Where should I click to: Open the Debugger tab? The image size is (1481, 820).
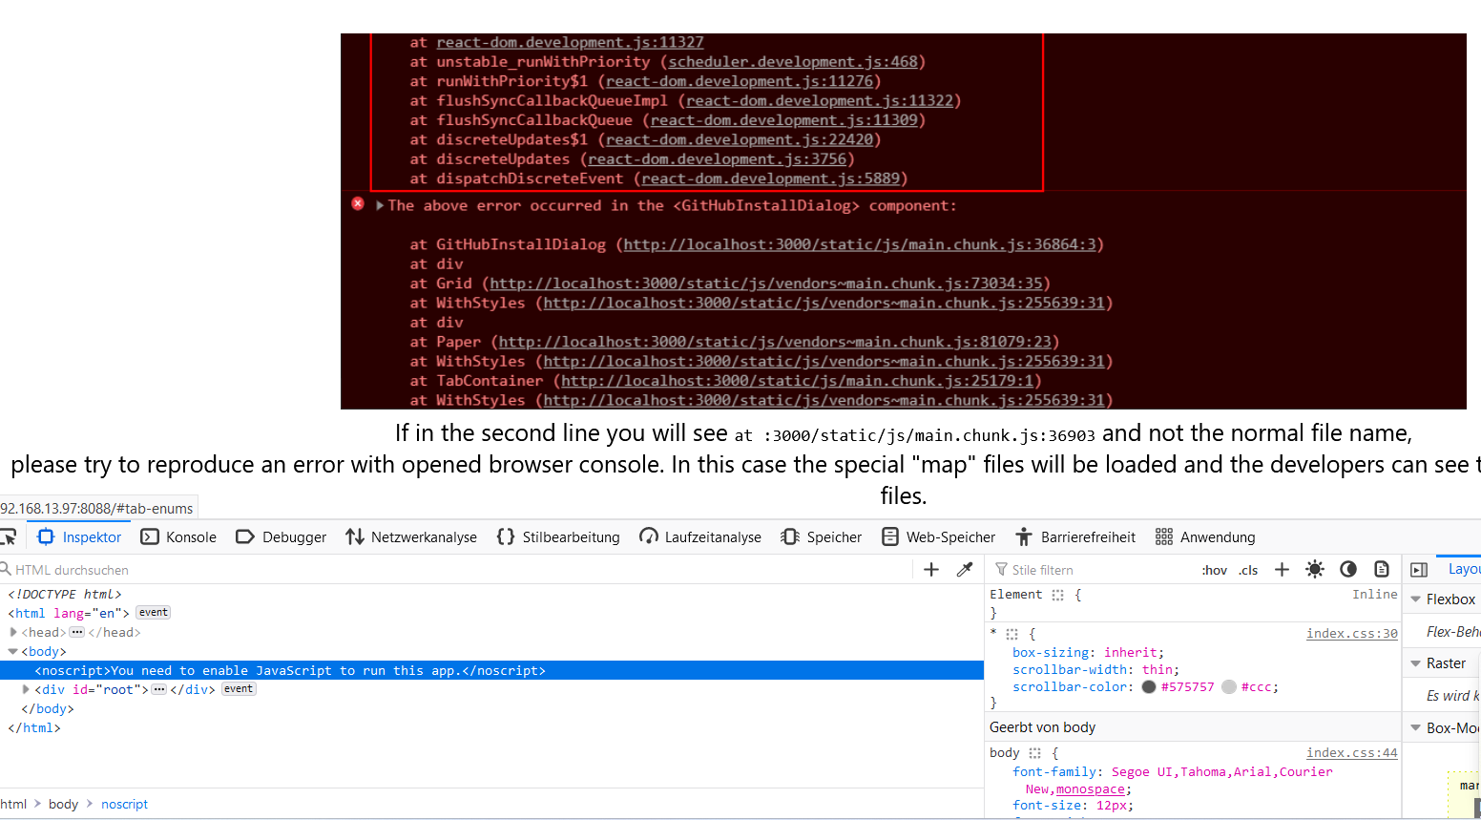coord(282,536)
